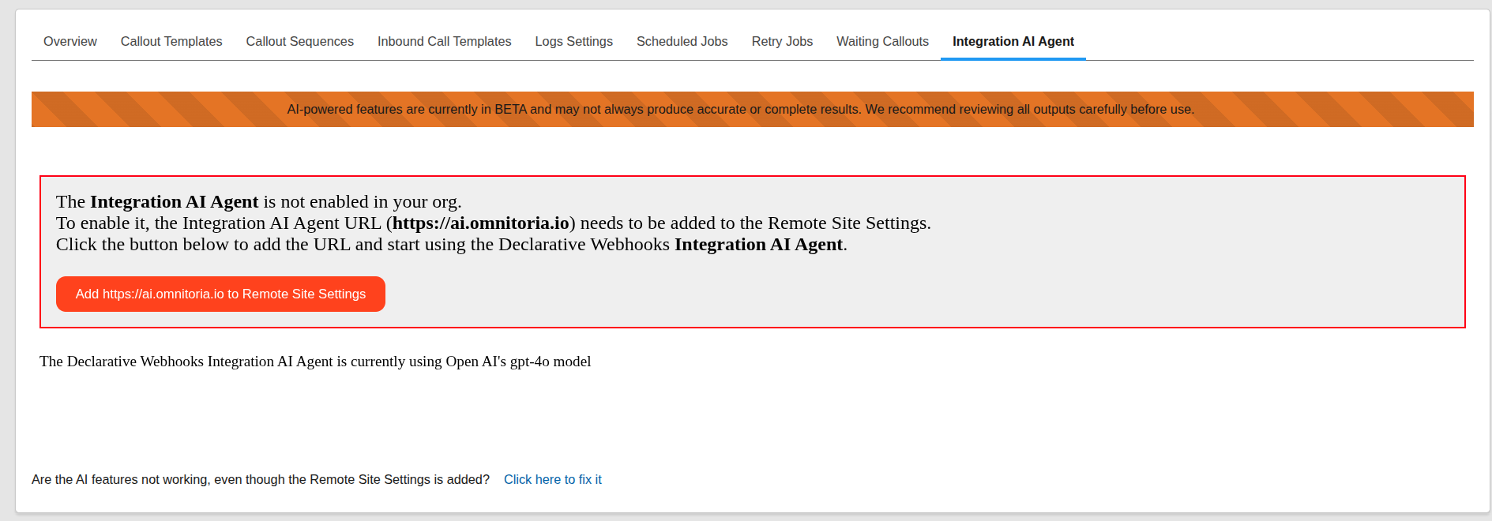Go to the Callout Sequences tab
Viewport: 1492px width, 521px height.
299,41
